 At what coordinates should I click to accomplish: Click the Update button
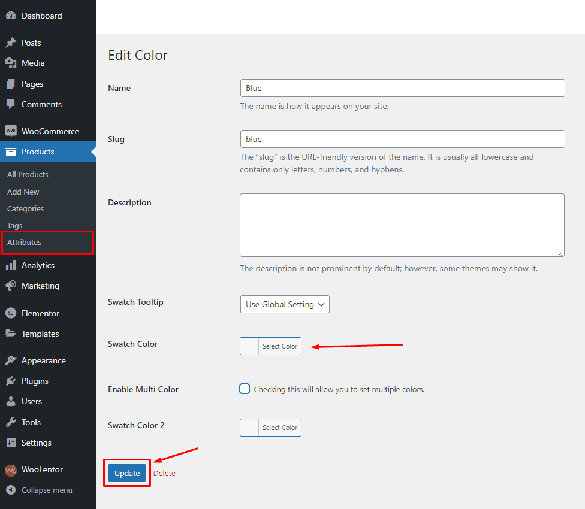point(127,473)
